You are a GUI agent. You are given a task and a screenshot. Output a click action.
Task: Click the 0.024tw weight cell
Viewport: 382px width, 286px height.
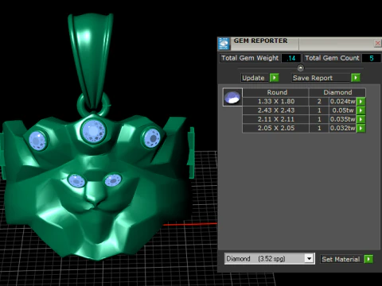point(342,102)
